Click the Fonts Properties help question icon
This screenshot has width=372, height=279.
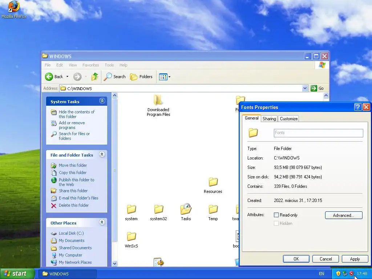click(357, 107)
